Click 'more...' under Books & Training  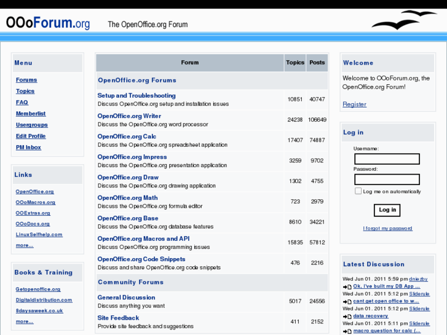pos(25,321)
